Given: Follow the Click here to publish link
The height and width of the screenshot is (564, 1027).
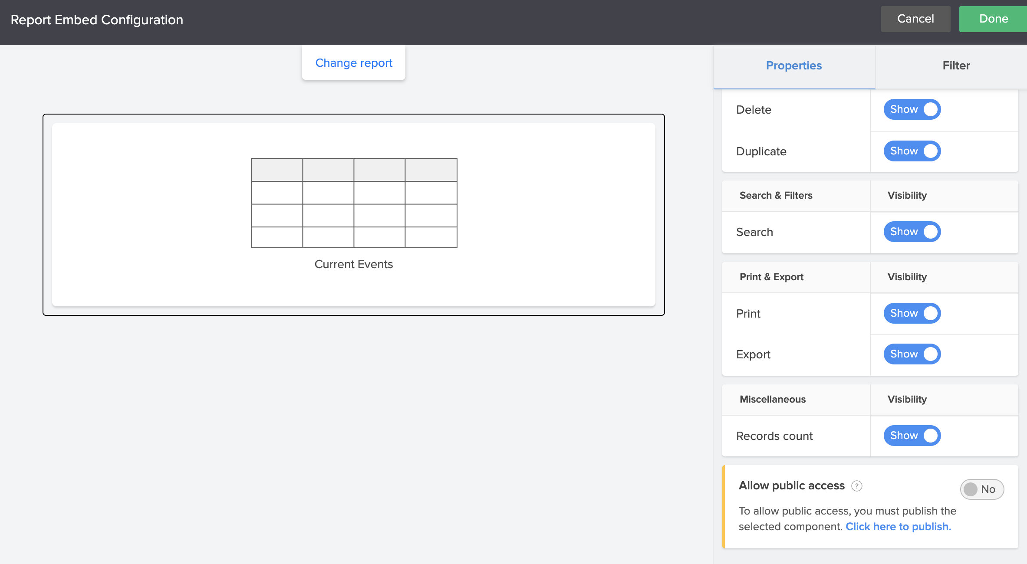Looking at the screenshot, I should (898, 527).
